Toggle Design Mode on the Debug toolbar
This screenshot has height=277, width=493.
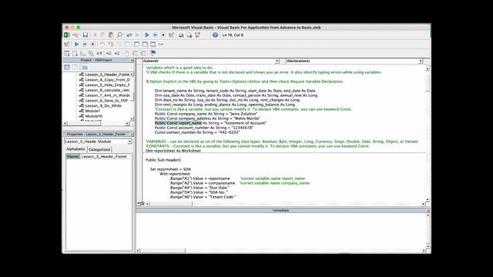point(67,44)
